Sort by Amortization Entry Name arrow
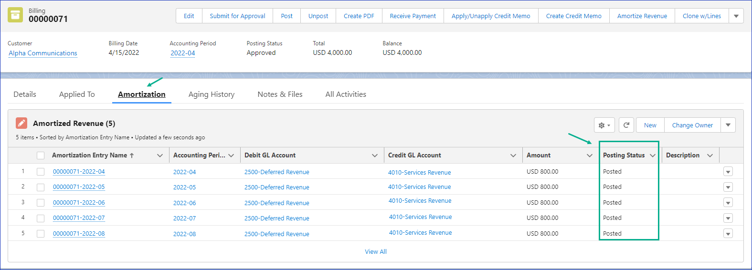 (x=132, y=156)
